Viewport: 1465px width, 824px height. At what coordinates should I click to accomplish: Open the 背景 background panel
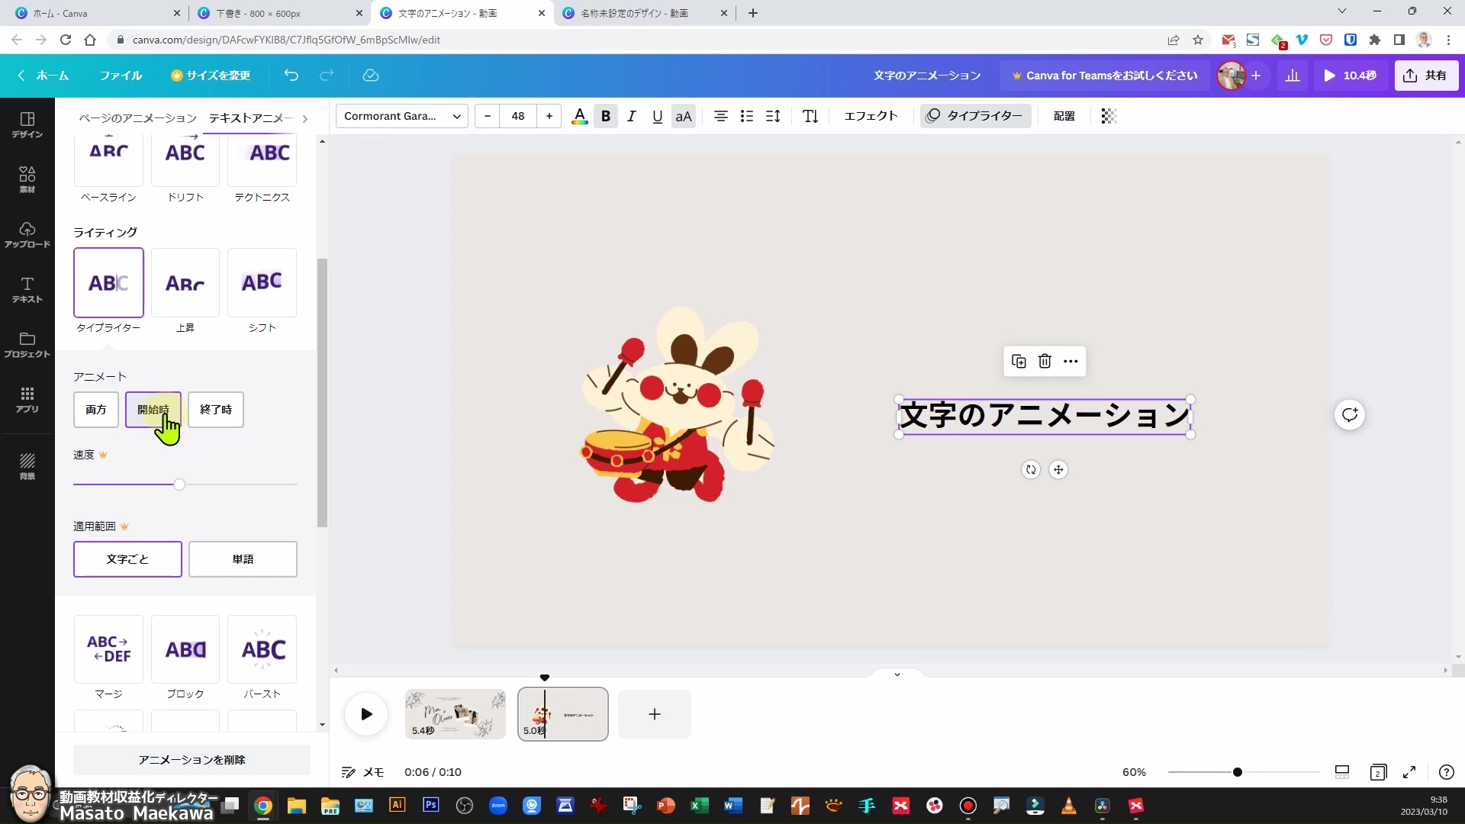(x=27, y=465)
